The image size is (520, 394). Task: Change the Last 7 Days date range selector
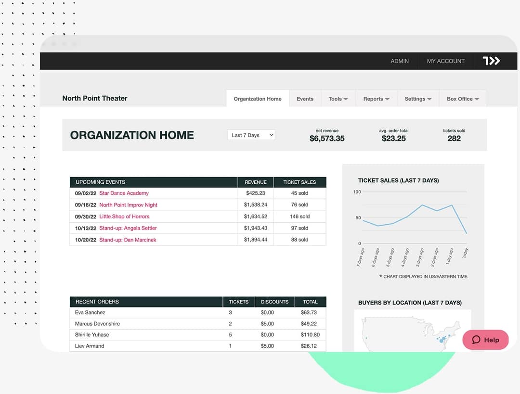(x=251, y=135)
